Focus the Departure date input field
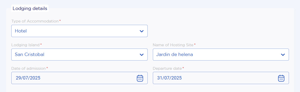Image resolution: width=300 pixels, height=92 pixels. (x=221, y=78)
